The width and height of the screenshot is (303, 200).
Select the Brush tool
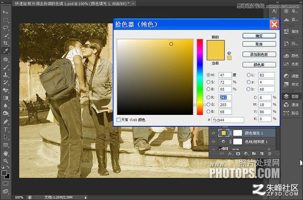6,67
